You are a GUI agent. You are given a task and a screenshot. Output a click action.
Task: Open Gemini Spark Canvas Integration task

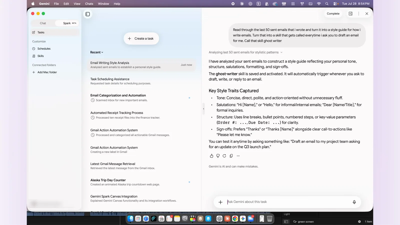click(x=141, y=198)
